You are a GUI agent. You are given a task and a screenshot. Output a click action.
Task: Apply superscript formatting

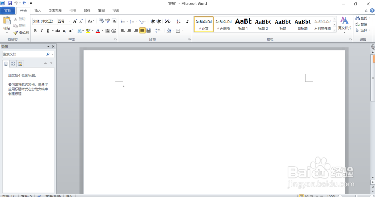coord(70,31)
